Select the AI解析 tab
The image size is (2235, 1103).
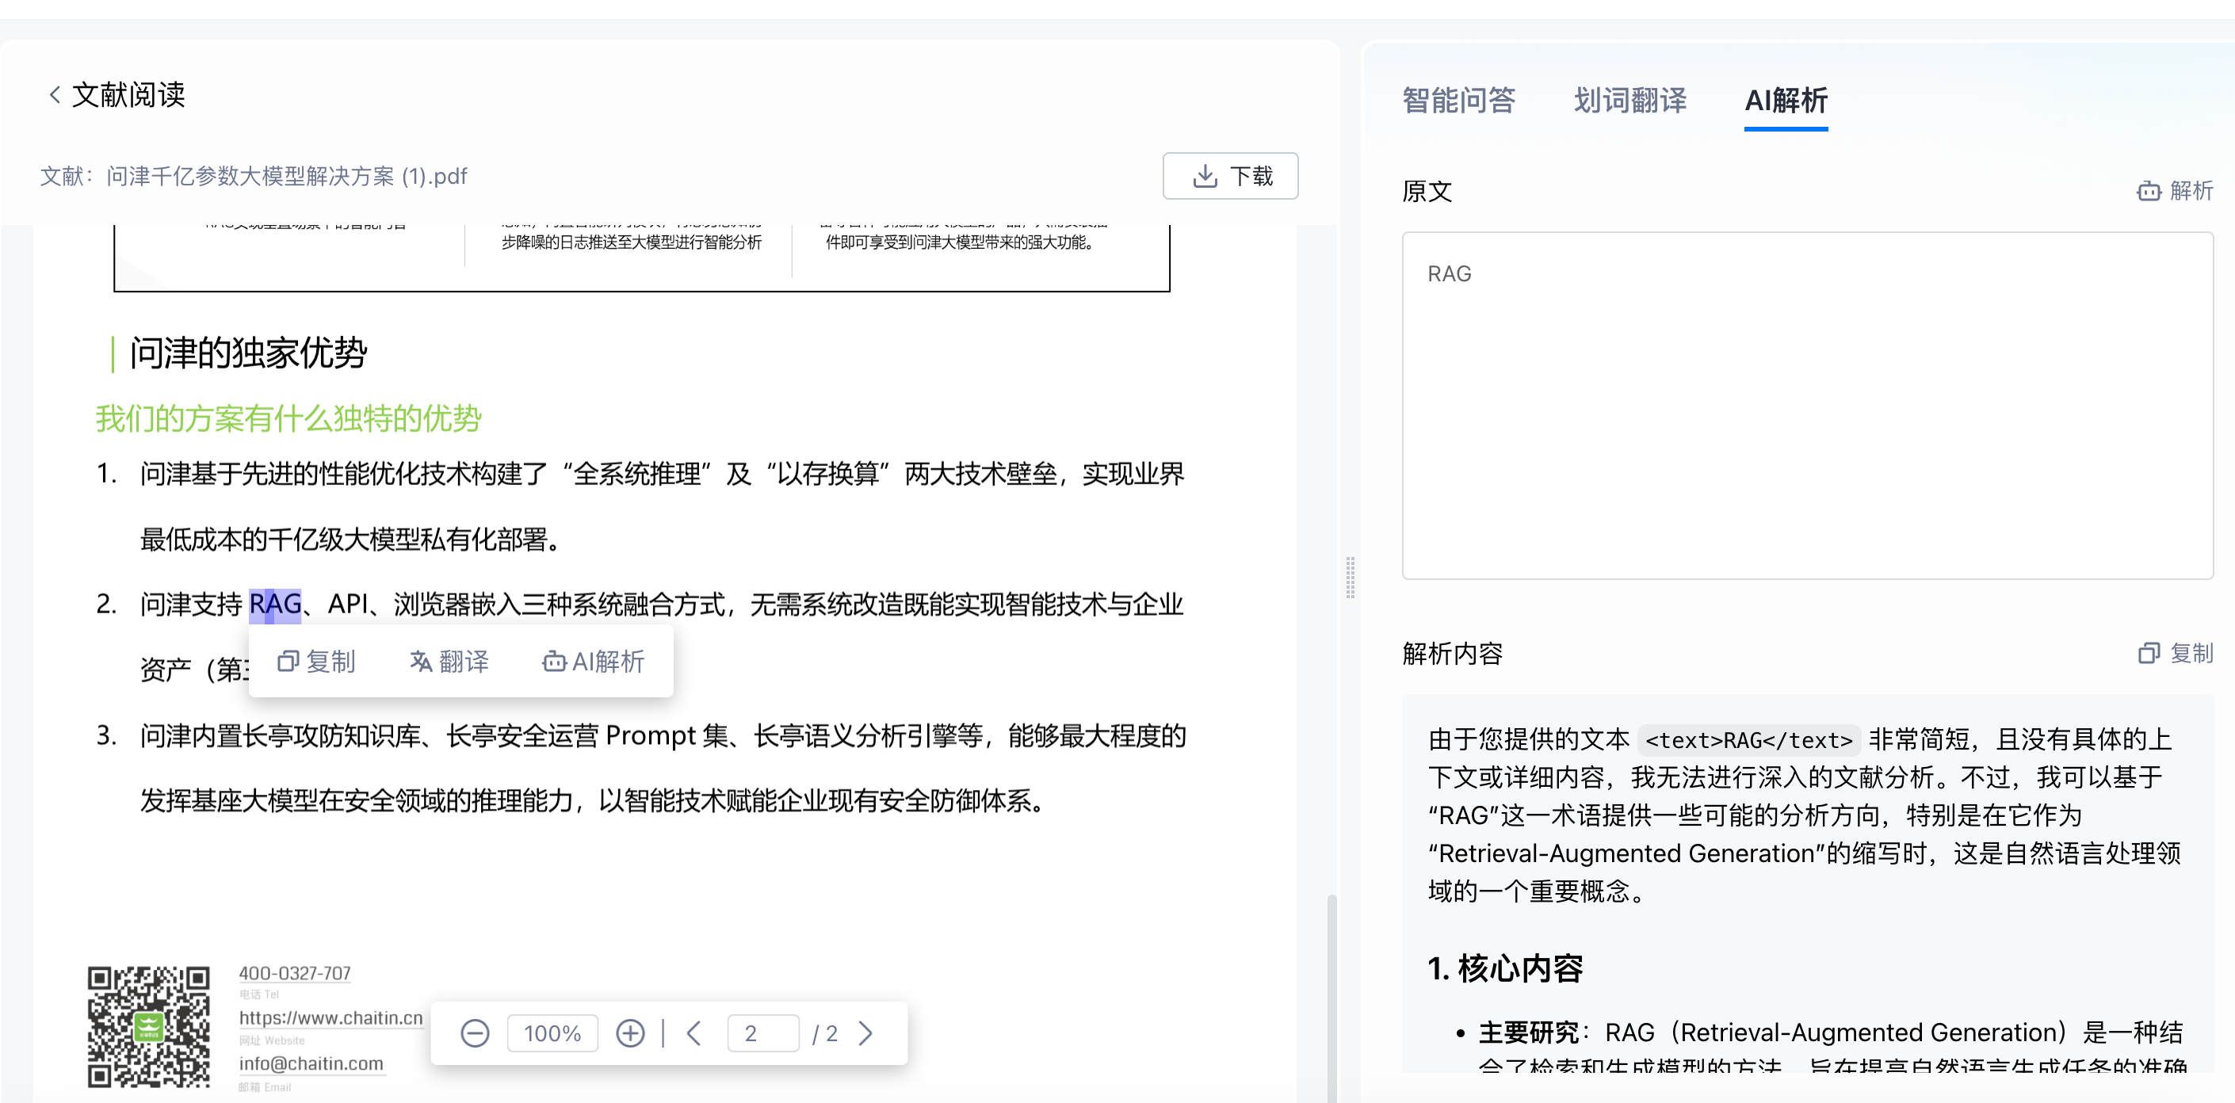[x=1786, y=101]
